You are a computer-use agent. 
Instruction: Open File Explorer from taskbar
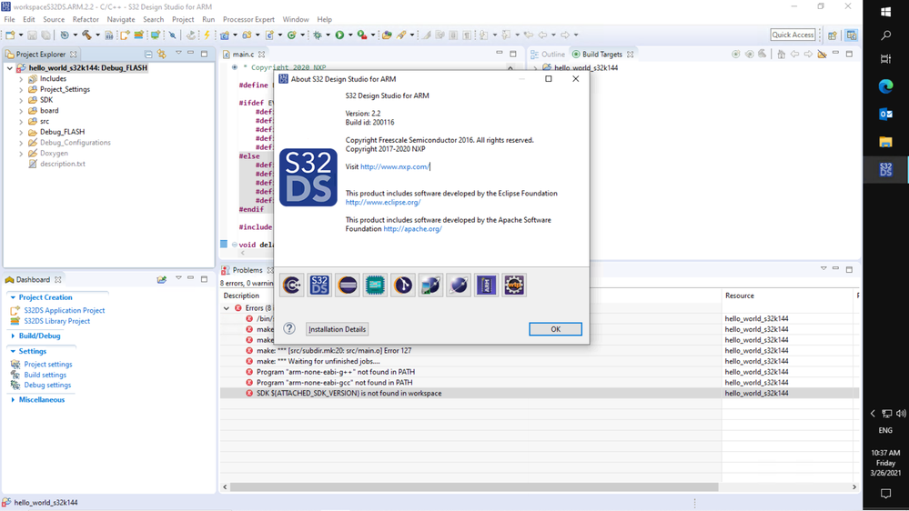pos(885,142)
